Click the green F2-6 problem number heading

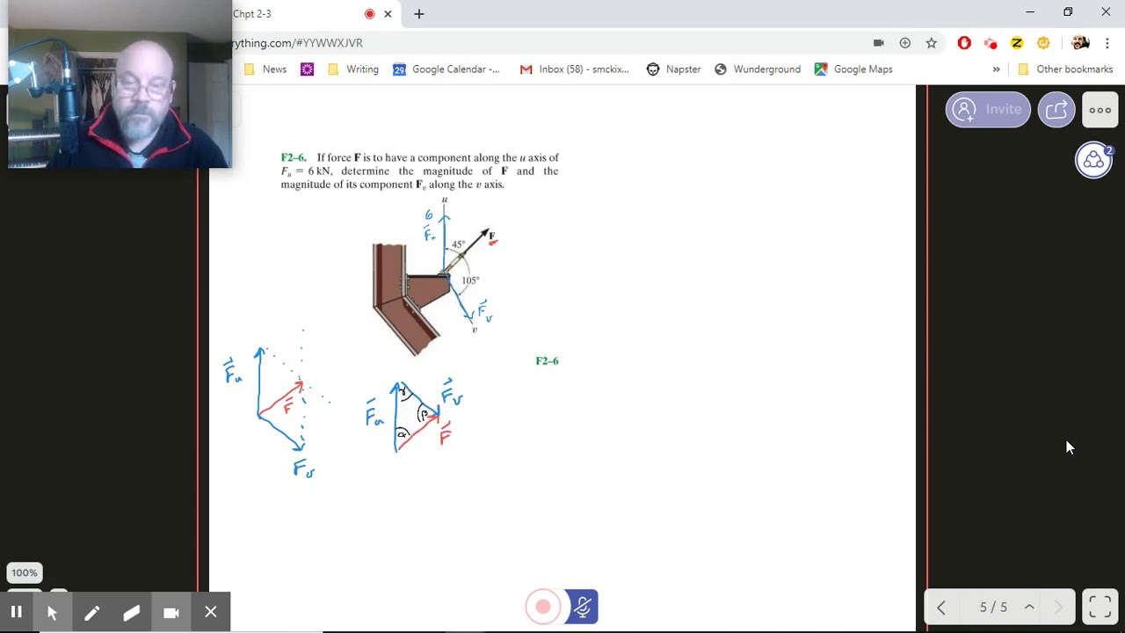tap(293, 158)
